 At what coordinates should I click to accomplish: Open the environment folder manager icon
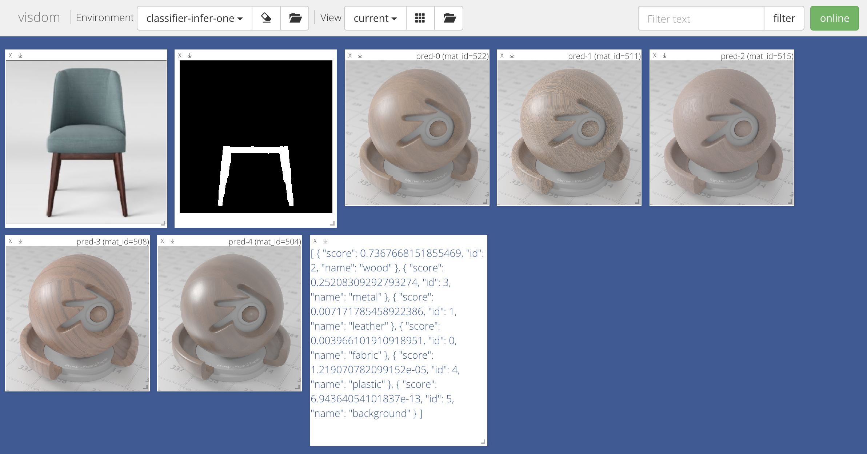295,18
